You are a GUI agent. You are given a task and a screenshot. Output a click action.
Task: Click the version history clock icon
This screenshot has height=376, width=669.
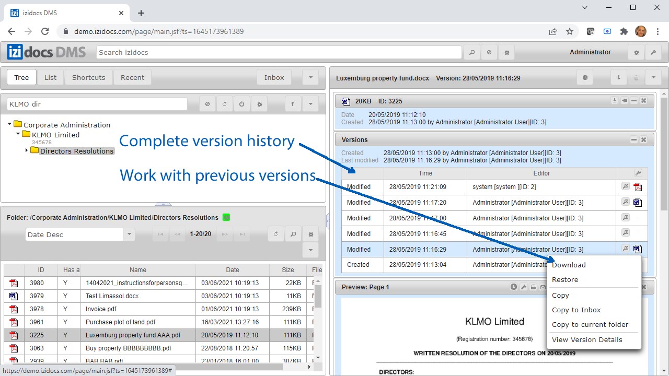click(x=585, y=78)
